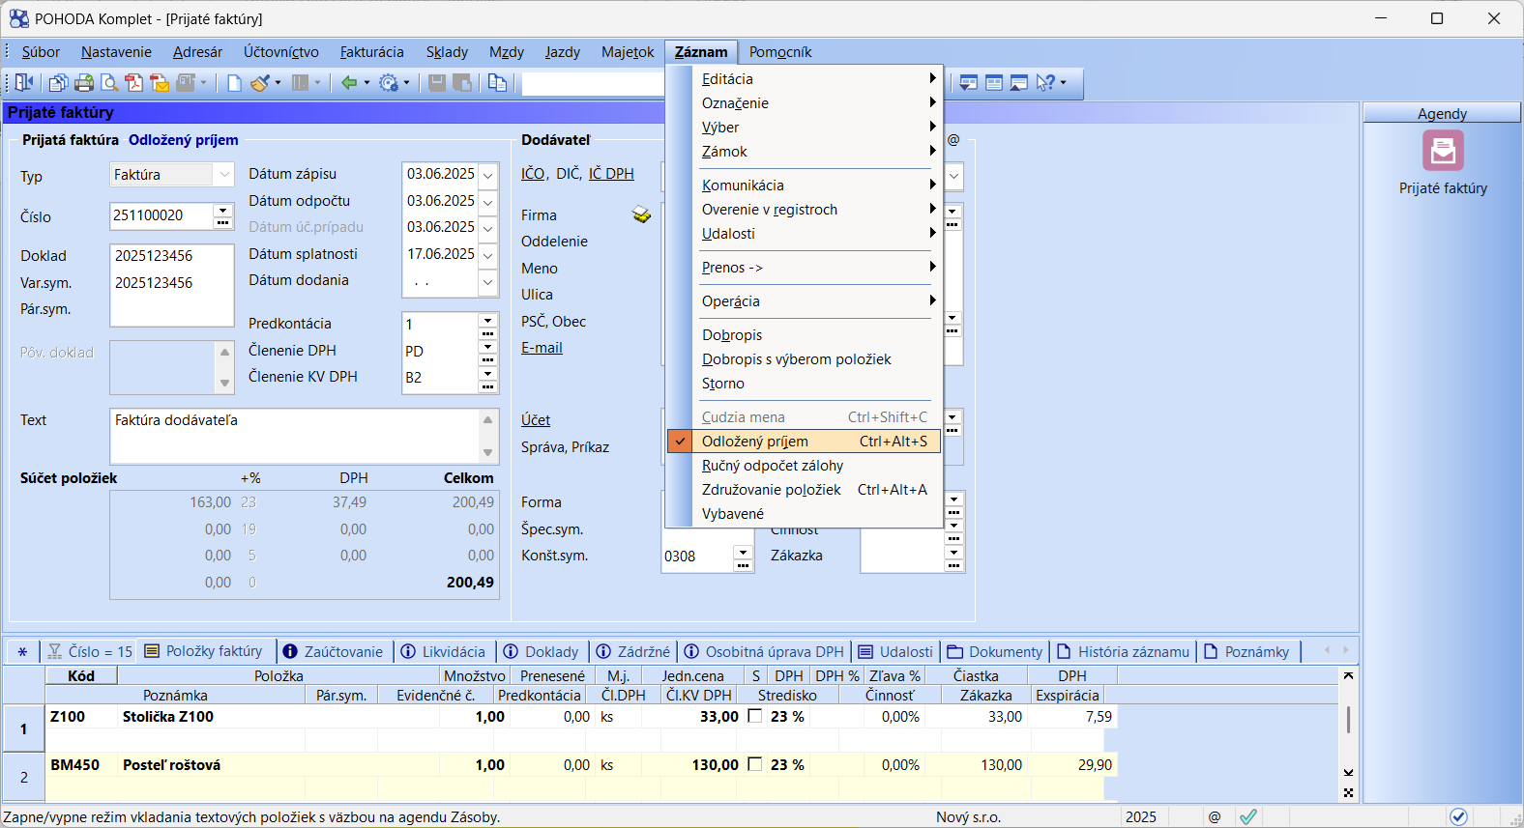
Task: Uncheck Odložený príjem menu option
Action: 804,442
